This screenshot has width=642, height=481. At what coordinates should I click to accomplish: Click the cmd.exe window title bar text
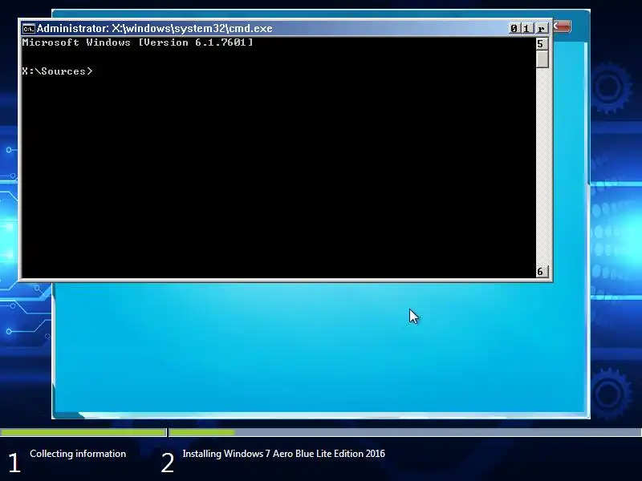coord(154,28)
